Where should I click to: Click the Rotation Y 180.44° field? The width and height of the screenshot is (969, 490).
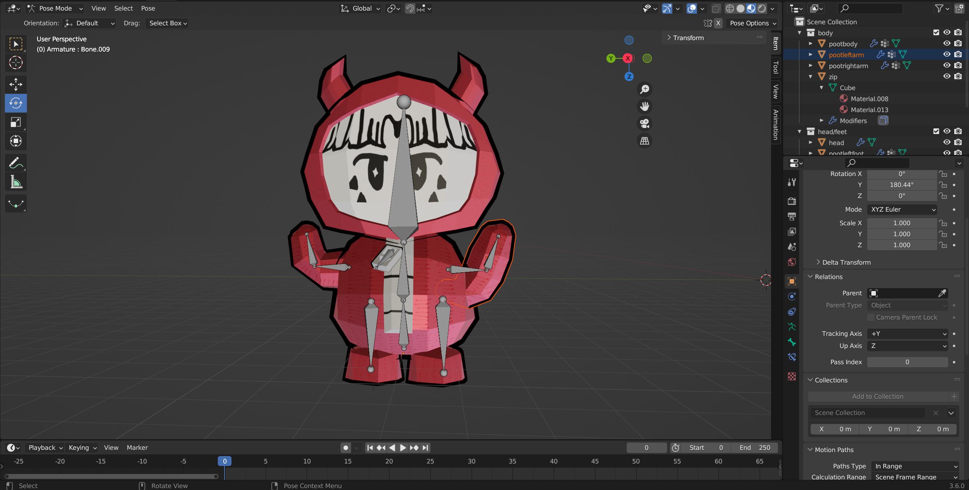click(x=902, y=185)
